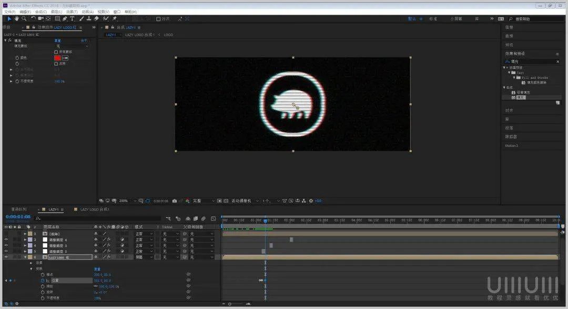This screenshot has height=309, width=568.
Task: Open the 200% magnification dropdown
Action: [x=128, y=201]
